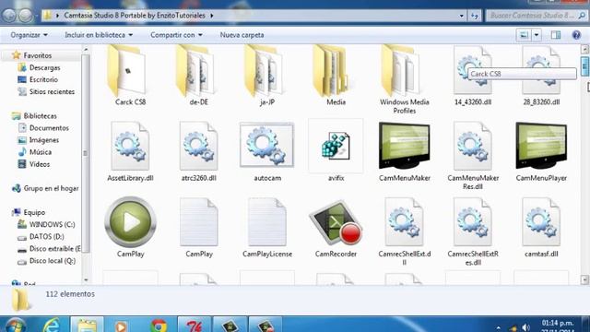Screen dimensions: 590x332
Task: Open Windows Media Player from taskbar
Action: (x=121, y=326)
